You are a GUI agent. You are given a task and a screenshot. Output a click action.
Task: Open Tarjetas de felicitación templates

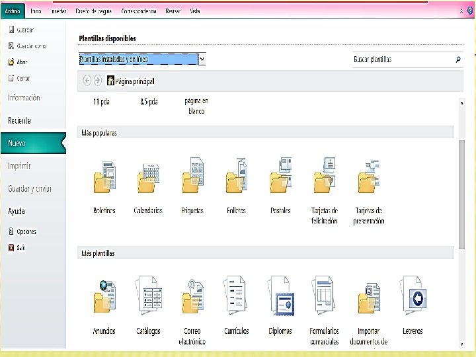(x=324, y=175)
